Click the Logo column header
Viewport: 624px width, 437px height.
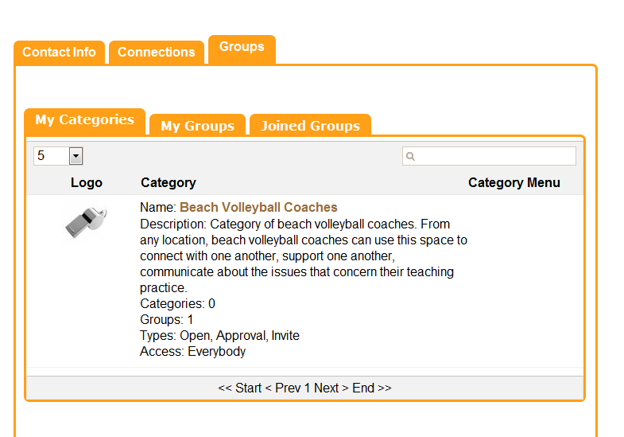[x=87, y=183]
